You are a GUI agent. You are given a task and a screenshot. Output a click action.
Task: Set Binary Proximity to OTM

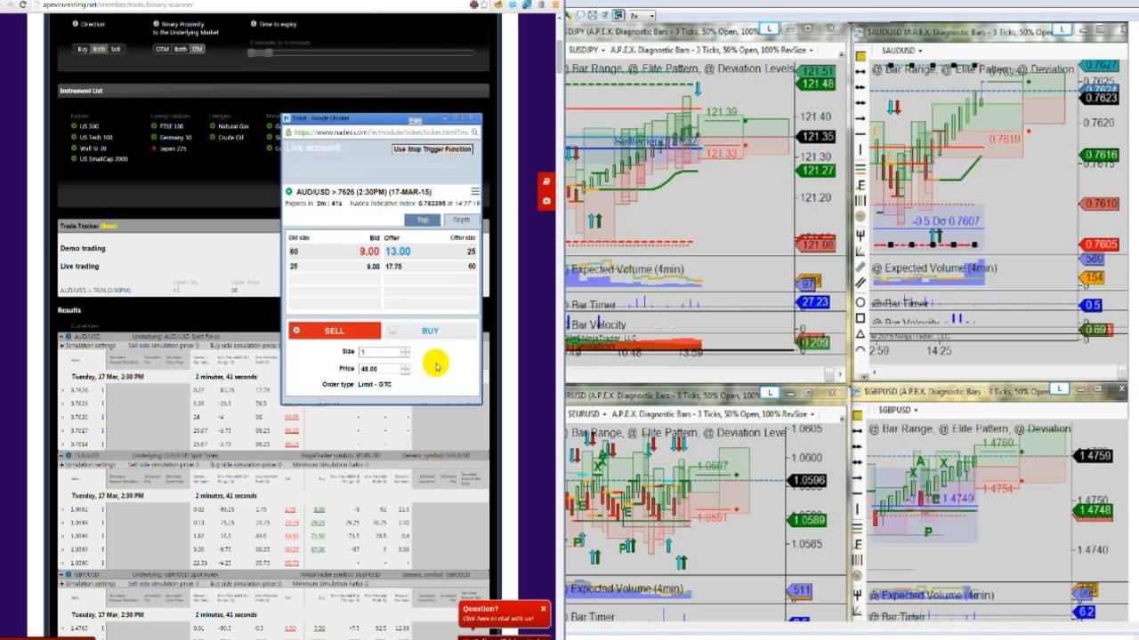163,49
